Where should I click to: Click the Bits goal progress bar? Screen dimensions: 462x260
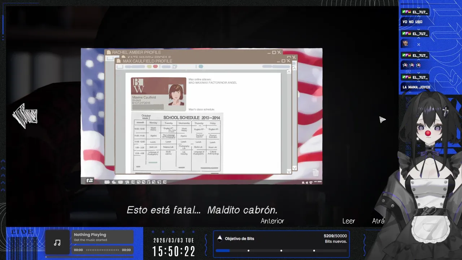point(281,251)
